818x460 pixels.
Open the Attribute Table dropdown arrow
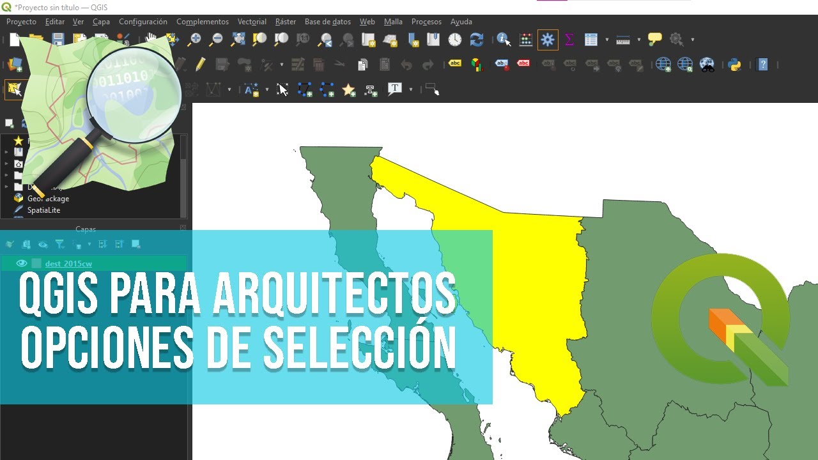[606, 40]
